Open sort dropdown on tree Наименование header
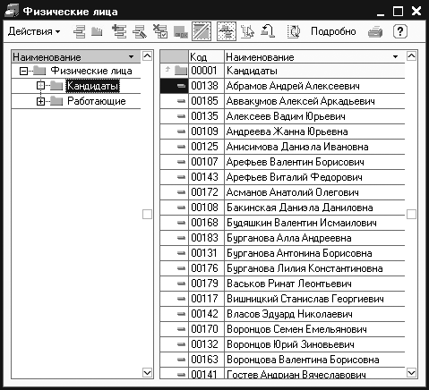429x390 pixels. point(131,56)
